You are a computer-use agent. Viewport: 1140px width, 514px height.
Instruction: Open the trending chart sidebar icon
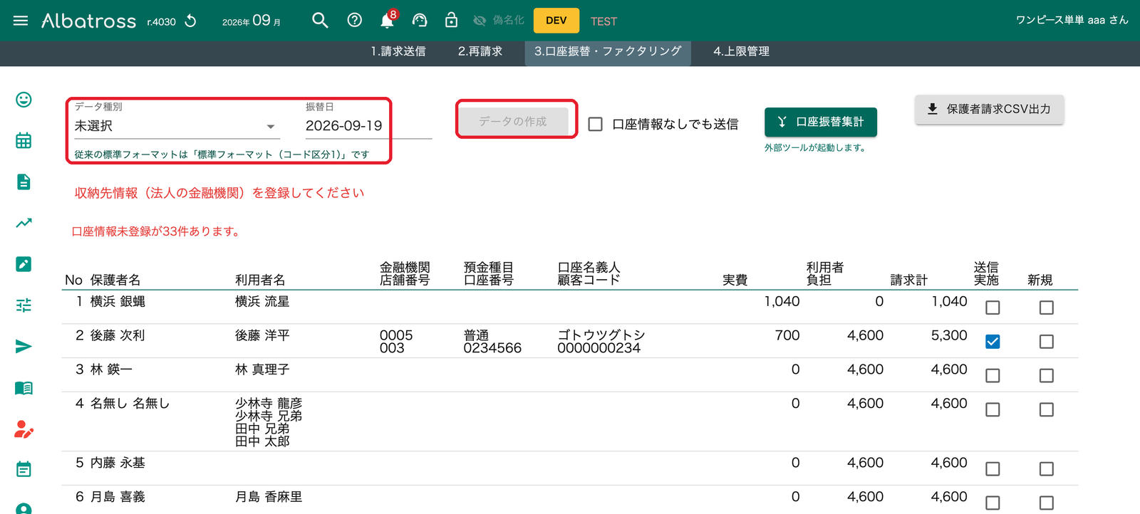tap(24, 223)
